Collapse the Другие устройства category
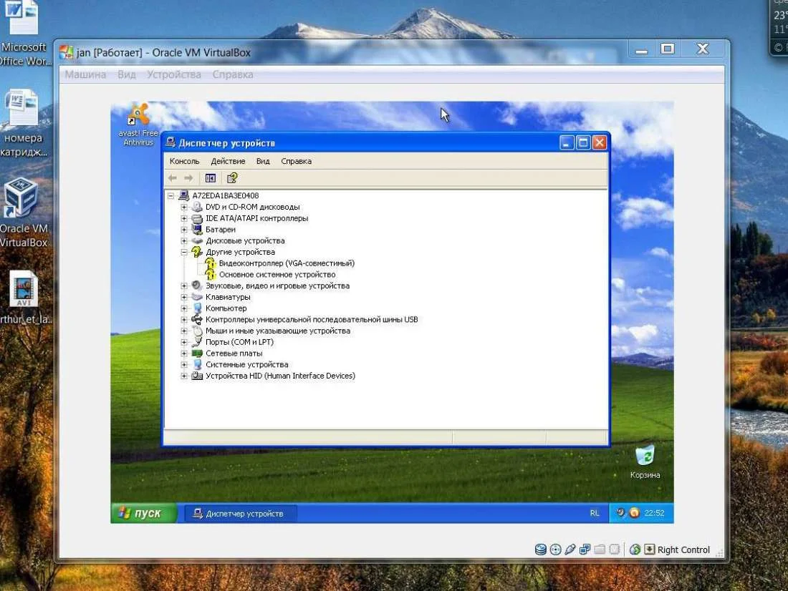 [x=184, y=252]
